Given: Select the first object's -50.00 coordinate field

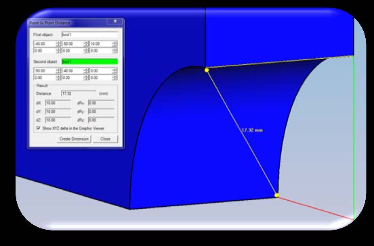Looking at the screenshot, I should tap(73, 44).
